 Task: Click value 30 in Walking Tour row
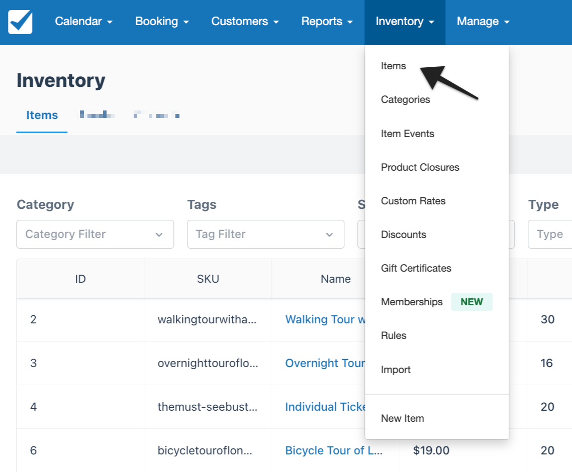[x=547, y=320]
